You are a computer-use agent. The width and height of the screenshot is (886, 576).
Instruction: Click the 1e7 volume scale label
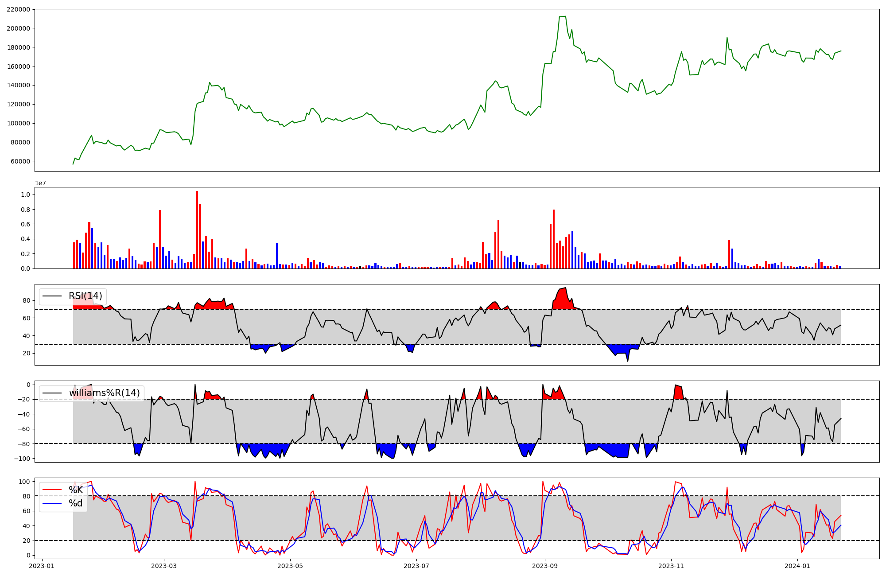tap(41, 183)
